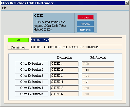Edit the O DED 5 description field
Image resolution: width=130 pixels, height=107 pixels.
coord(64,88)
